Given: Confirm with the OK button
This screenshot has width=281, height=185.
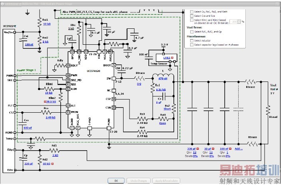Looking at the screenshot, I should (x=116, y=181).
